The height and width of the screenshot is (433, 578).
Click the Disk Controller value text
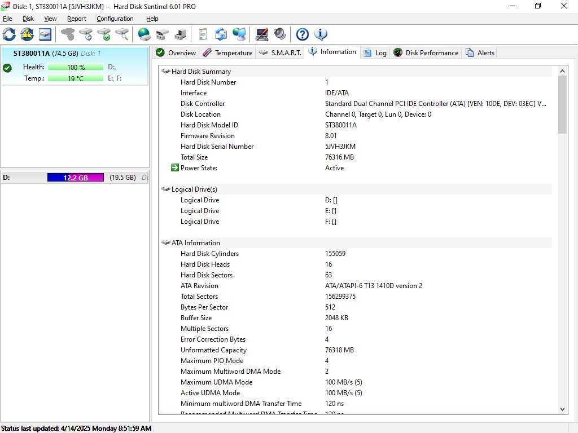pos(436,104)
